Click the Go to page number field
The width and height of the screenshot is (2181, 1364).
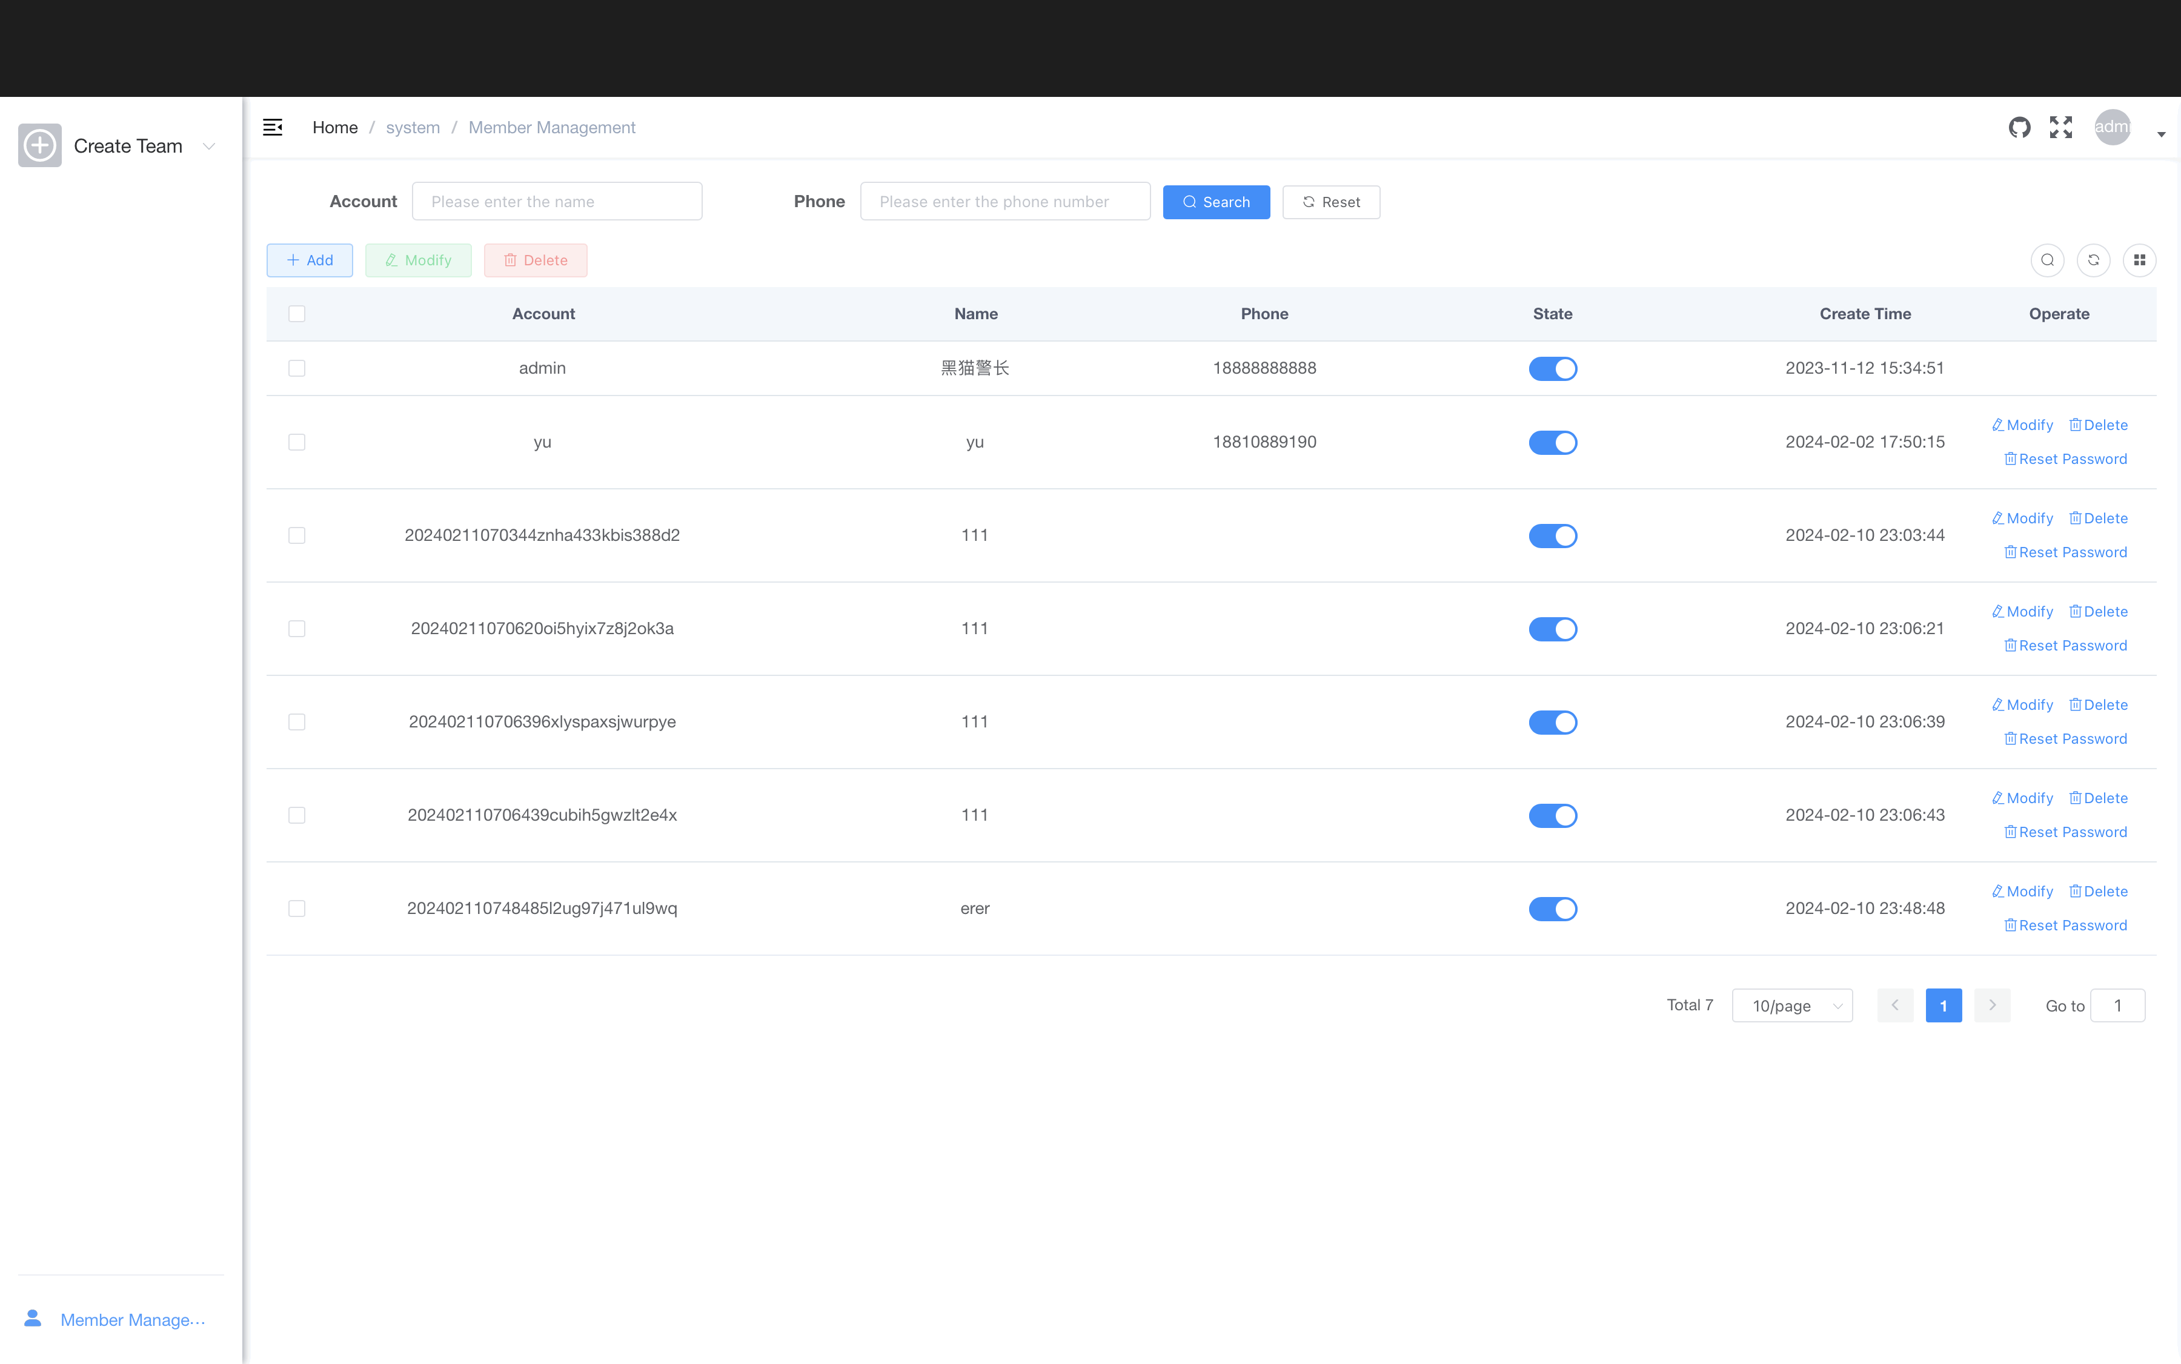2117,1005
